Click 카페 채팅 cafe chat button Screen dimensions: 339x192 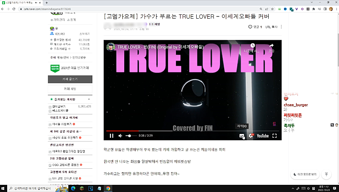click(x=70, y=89)
